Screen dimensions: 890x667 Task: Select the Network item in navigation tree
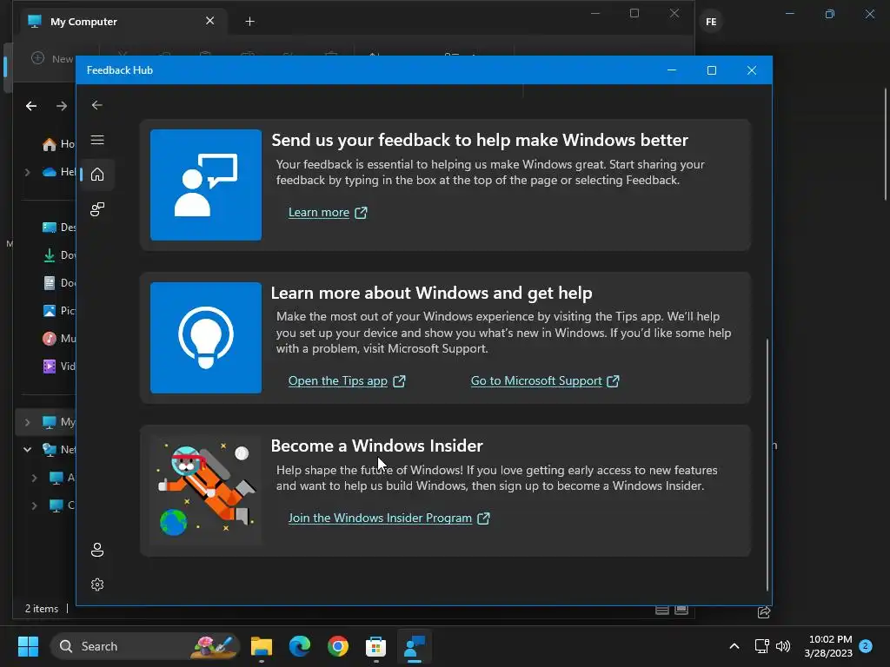58,450
